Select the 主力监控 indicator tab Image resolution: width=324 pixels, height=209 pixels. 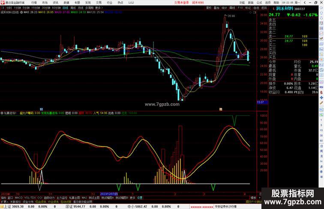[x=62, y=198]
